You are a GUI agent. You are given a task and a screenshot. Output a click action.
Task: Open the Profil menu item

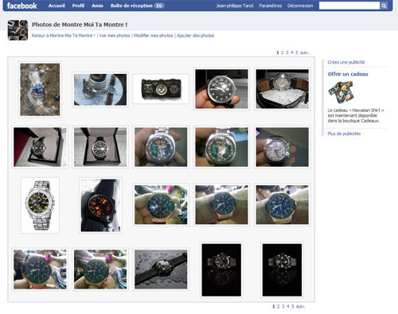[78, 6]
